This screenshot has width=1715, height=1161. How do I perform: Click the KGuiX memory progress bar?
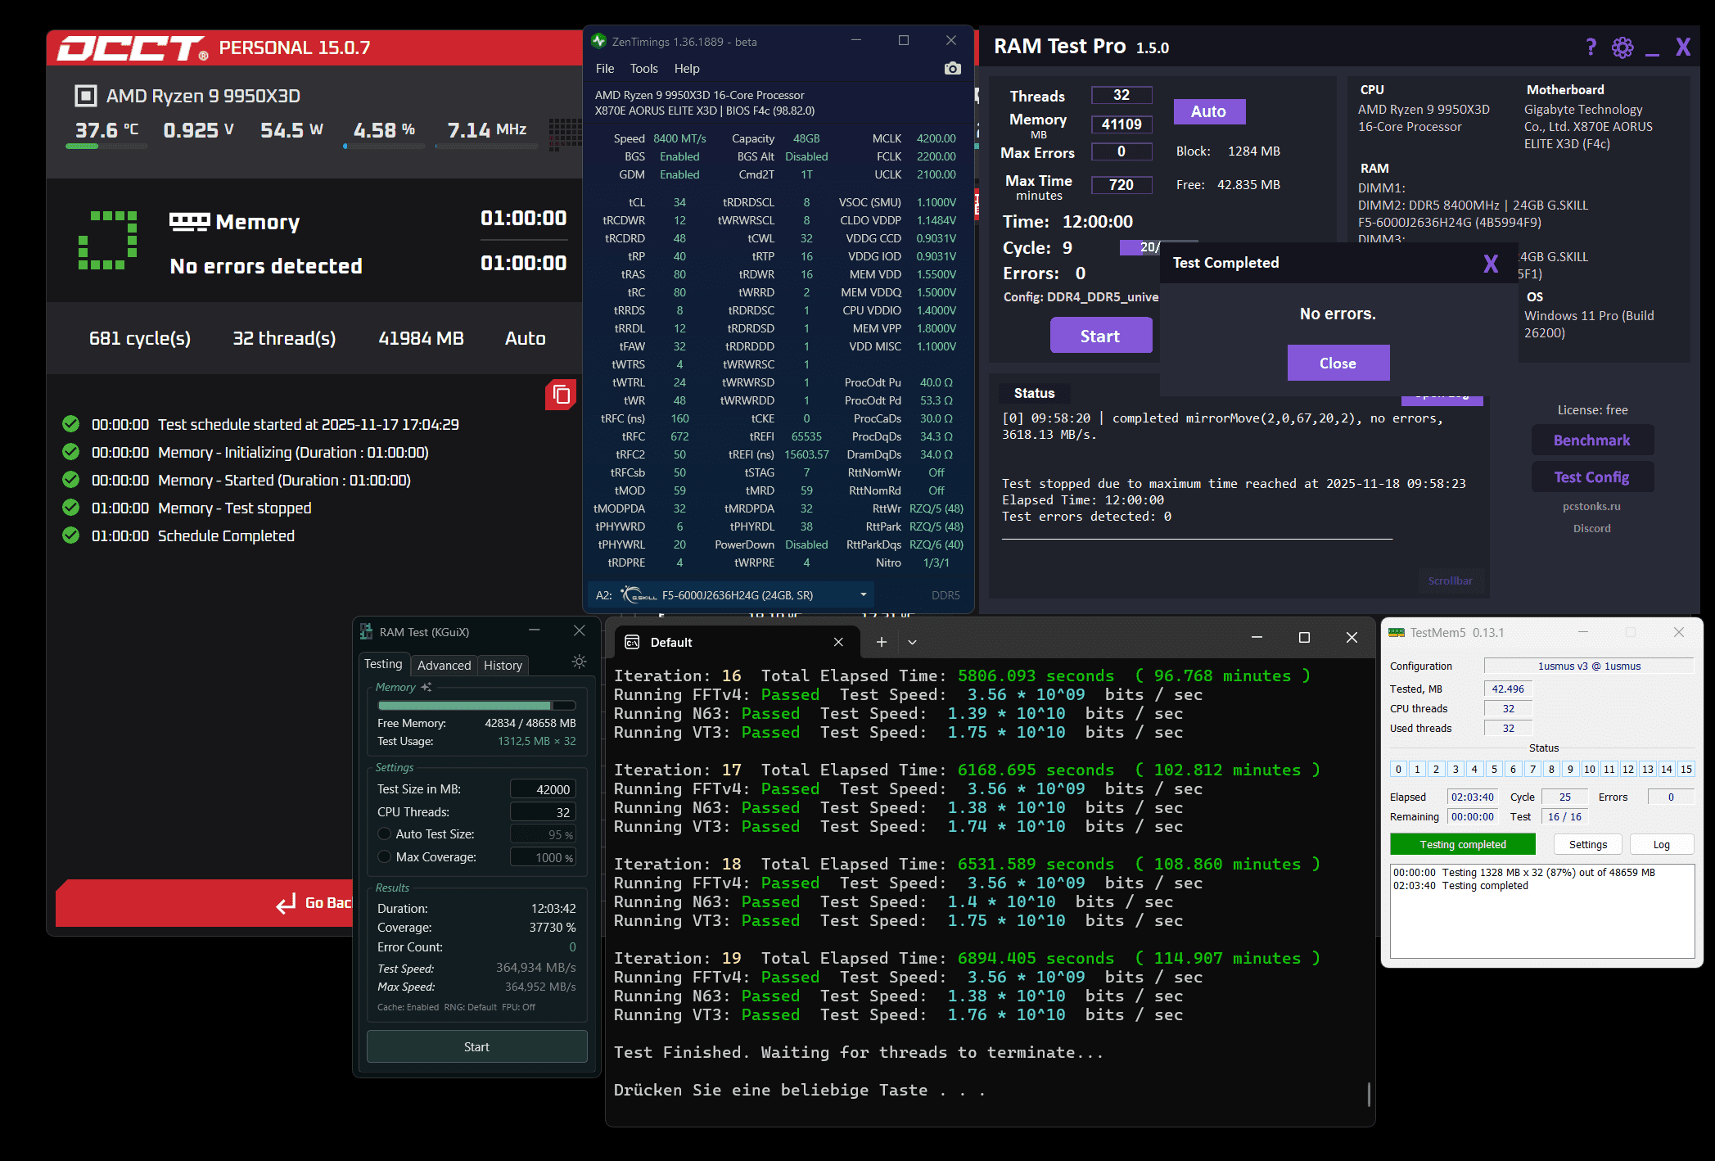click(476, 705)
